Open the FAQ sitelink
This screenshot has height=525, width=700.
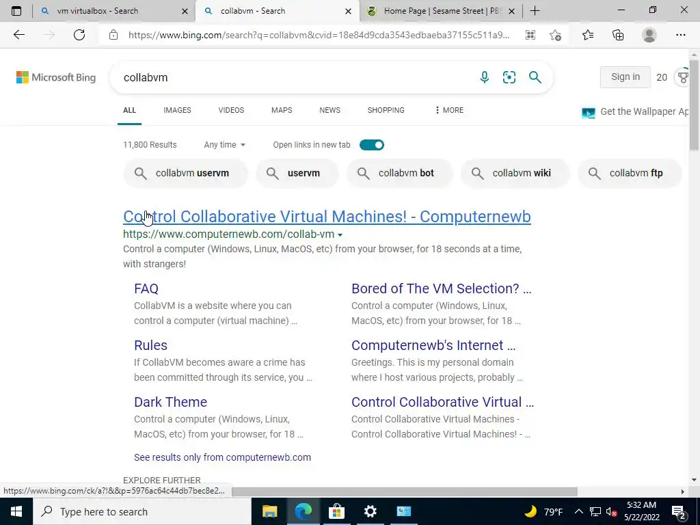[146, 288]
